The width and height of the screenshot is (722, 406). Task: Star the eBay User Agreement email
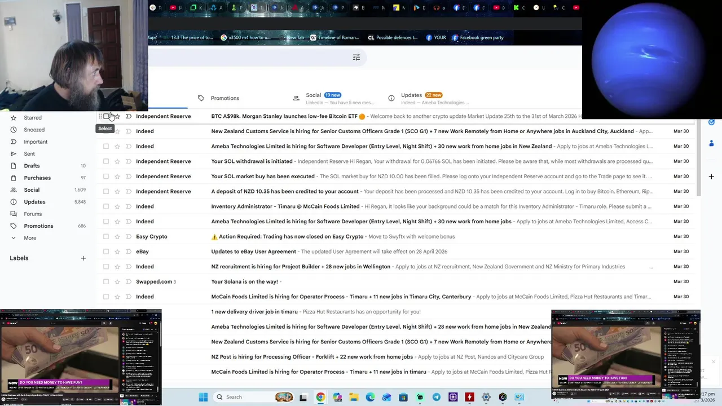[x=117, y=251]
